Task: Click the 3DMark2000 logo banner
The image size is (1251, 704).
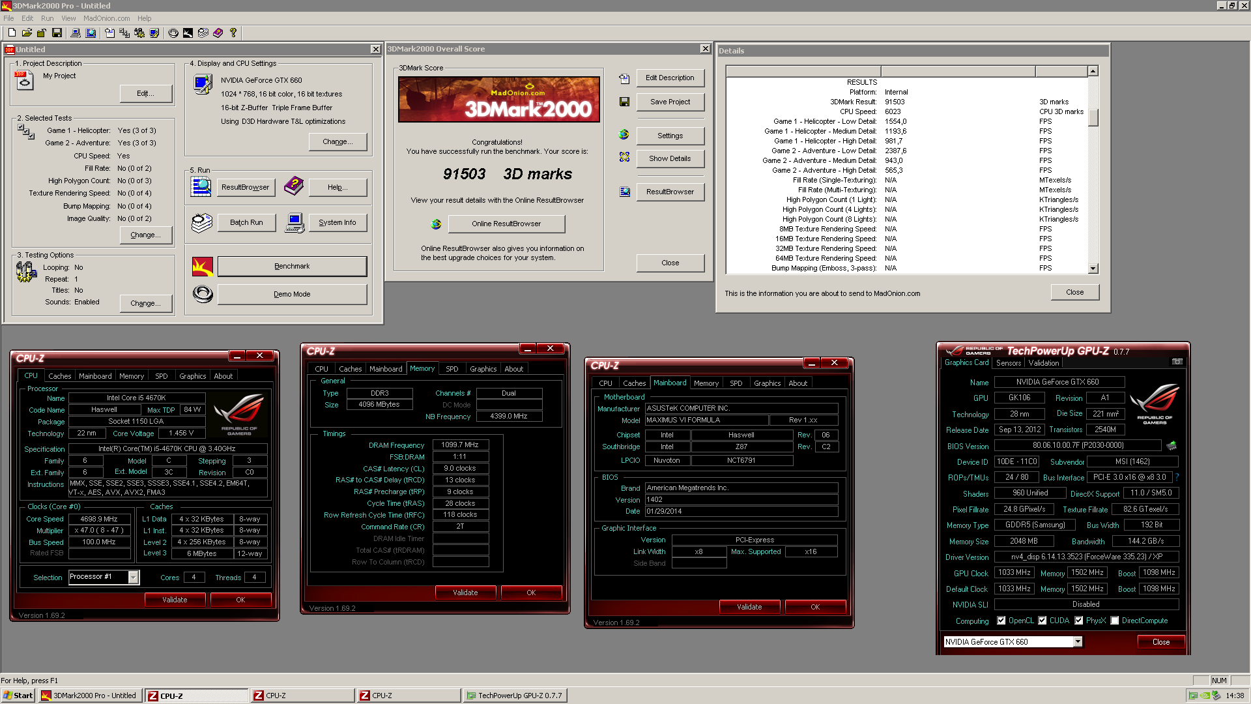Action: [x=498, y=99]
